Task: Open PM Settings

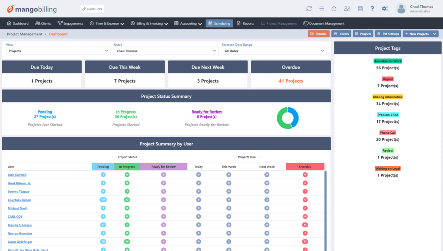Action: 388,34
